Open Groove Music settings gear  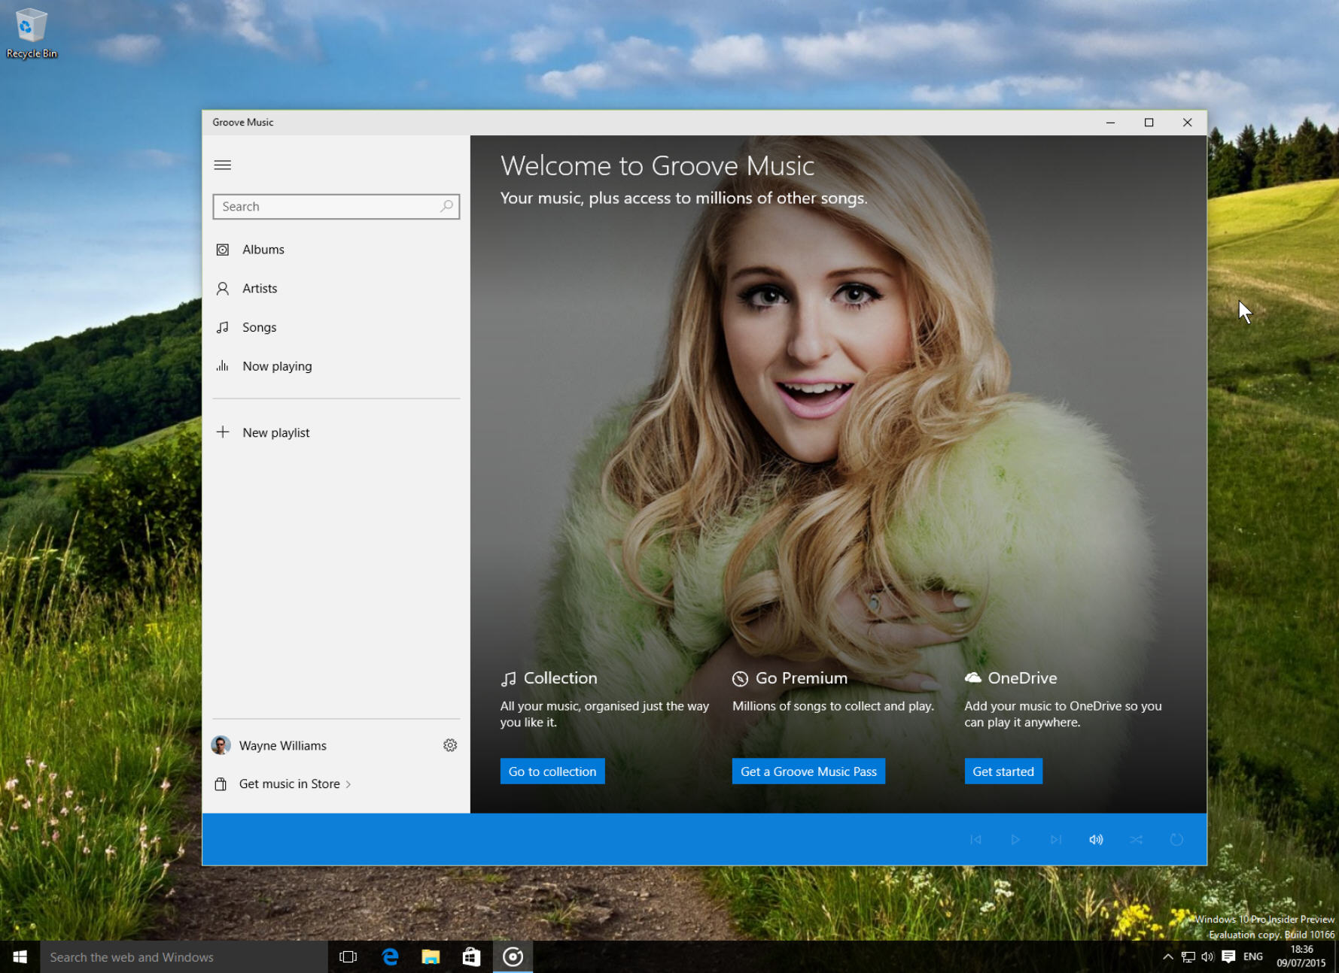click(x=450, y=745)
